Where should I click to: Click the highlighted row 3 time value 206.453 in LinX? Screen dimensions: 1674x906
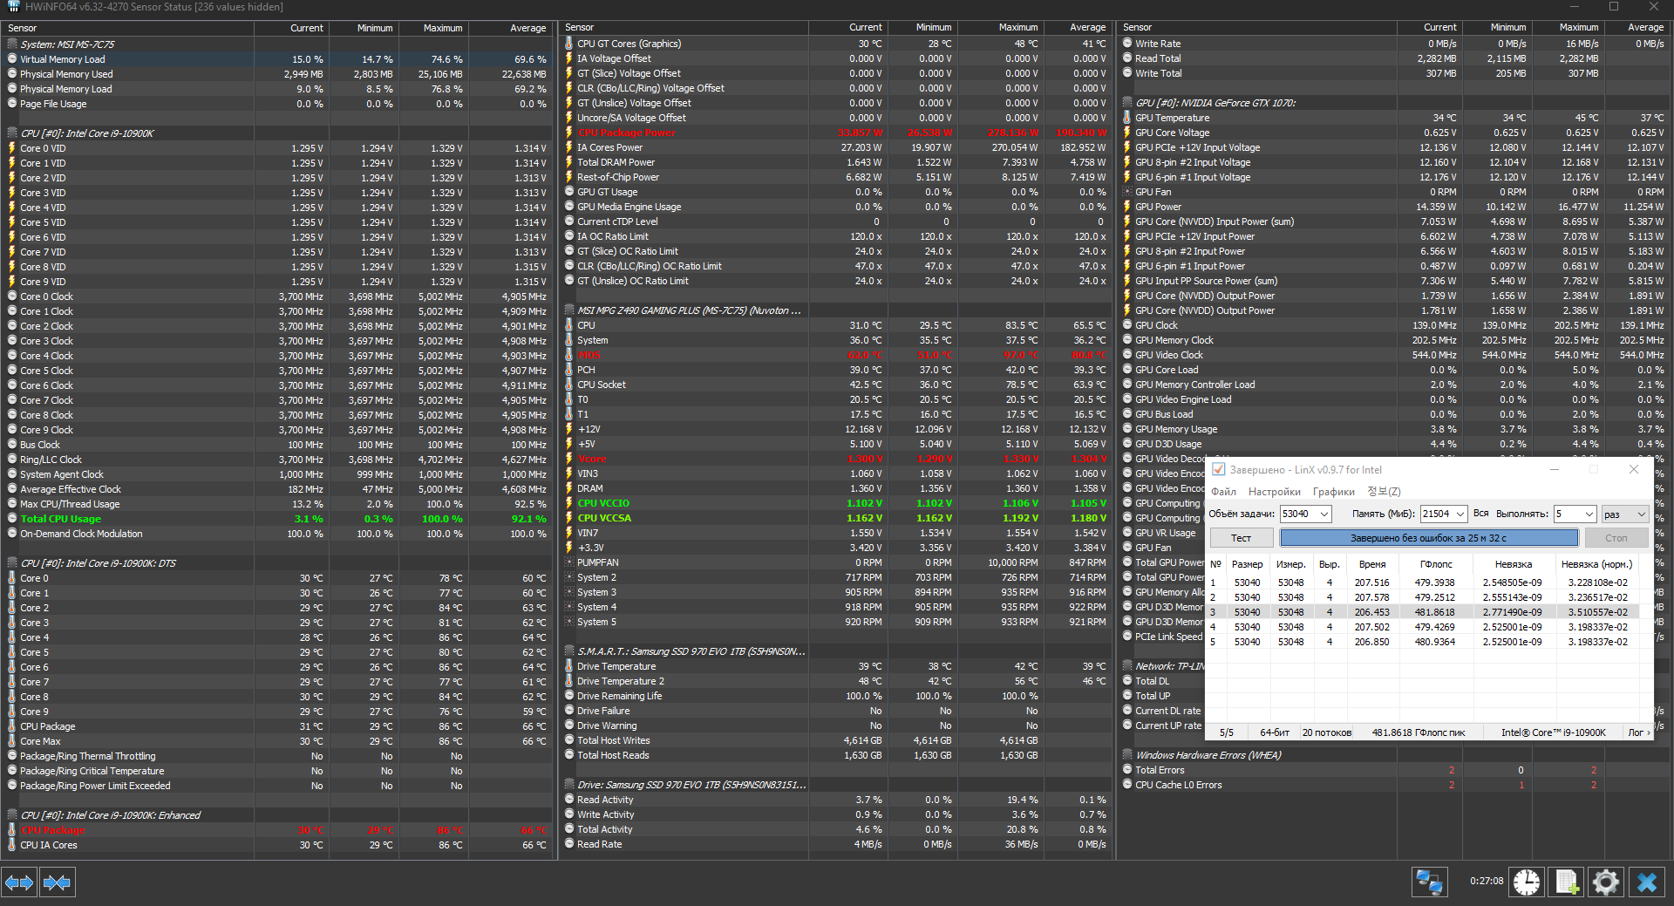(x=1371, y=612)
